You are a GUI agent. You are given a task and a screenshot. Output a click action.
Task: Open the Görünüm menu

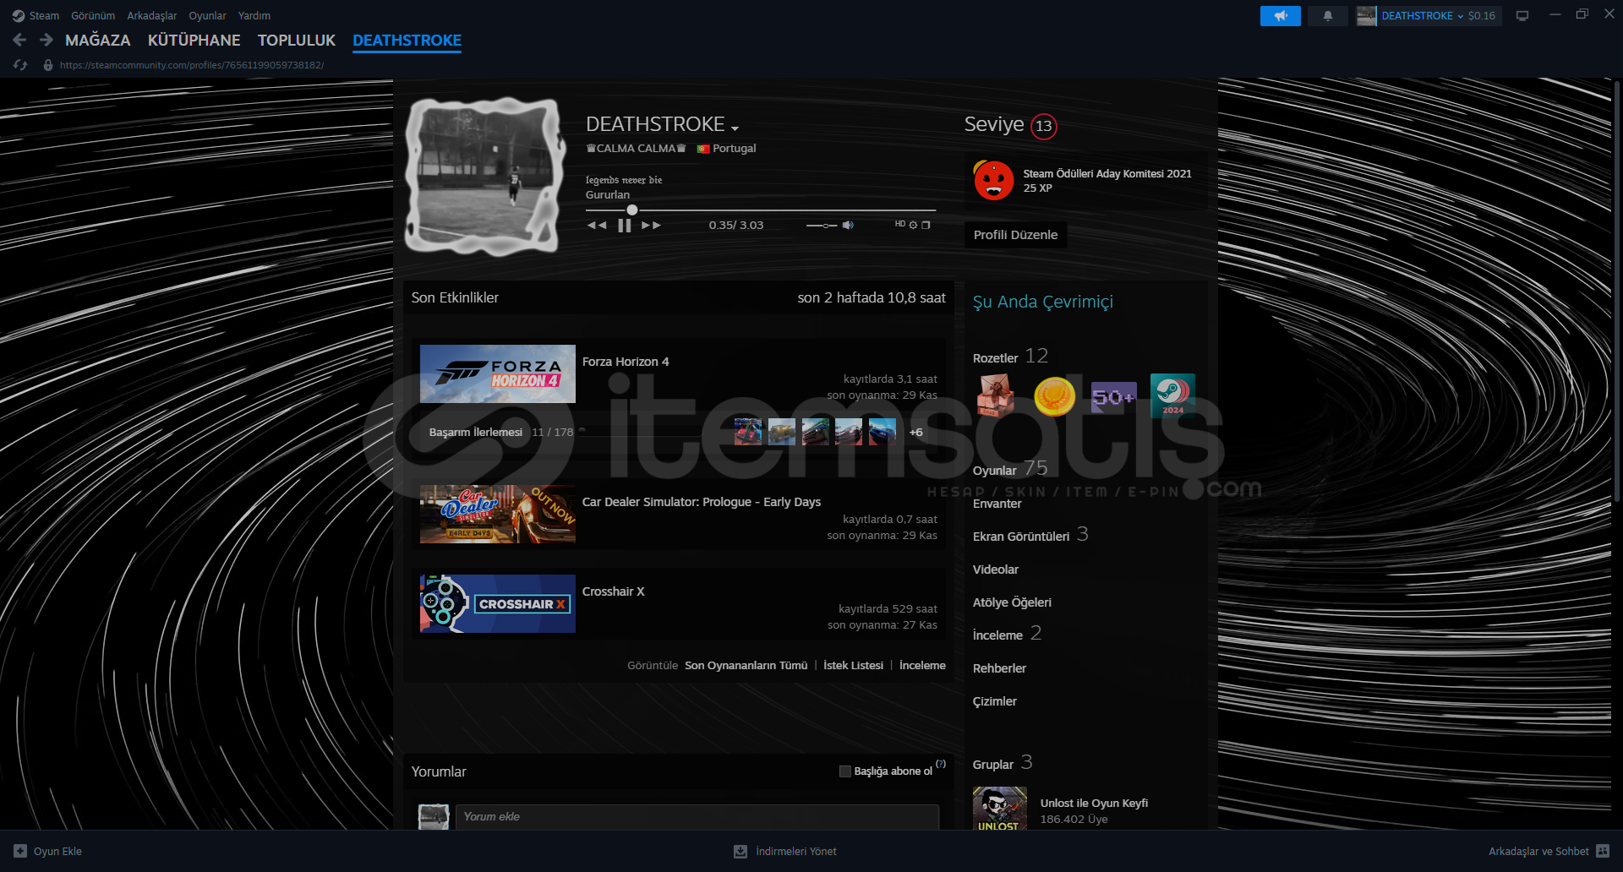(93, 15)
